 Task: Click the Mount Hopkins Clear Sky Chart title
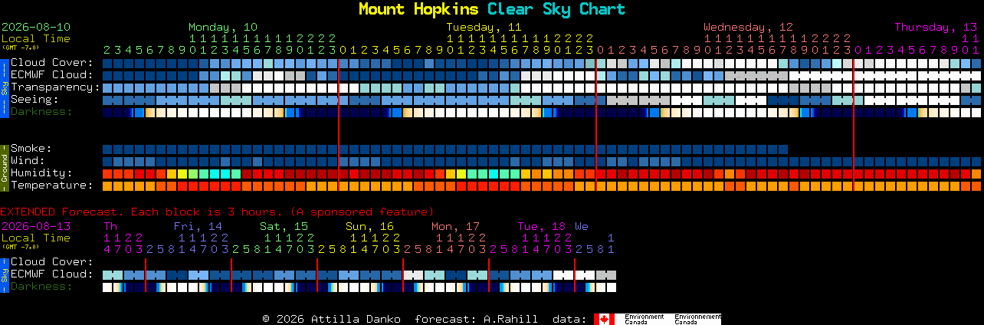pos(492,9)
